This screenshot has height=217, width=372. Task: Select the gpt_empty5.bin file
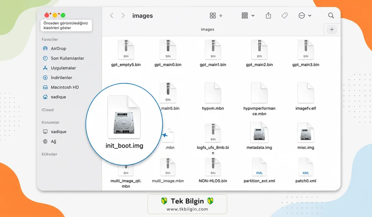tap(126, 54)
